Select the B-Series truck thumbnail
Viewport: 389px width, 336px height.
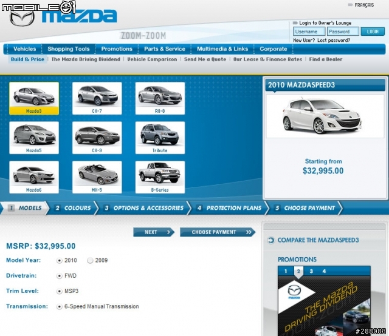[x=160, y=177]
